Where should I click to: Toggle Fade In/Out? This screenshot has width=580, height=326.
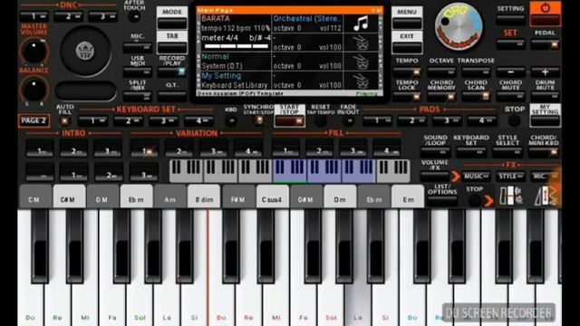(x=348, y=120)
